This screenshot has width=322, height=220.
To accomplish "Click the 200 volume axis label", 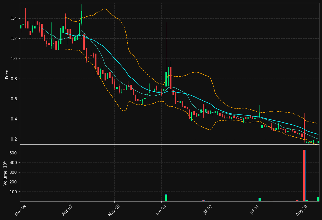I will coord(13,182).
